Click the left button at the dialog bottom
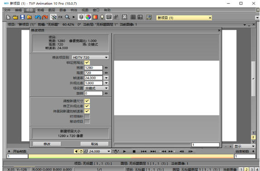 (47, 144)
